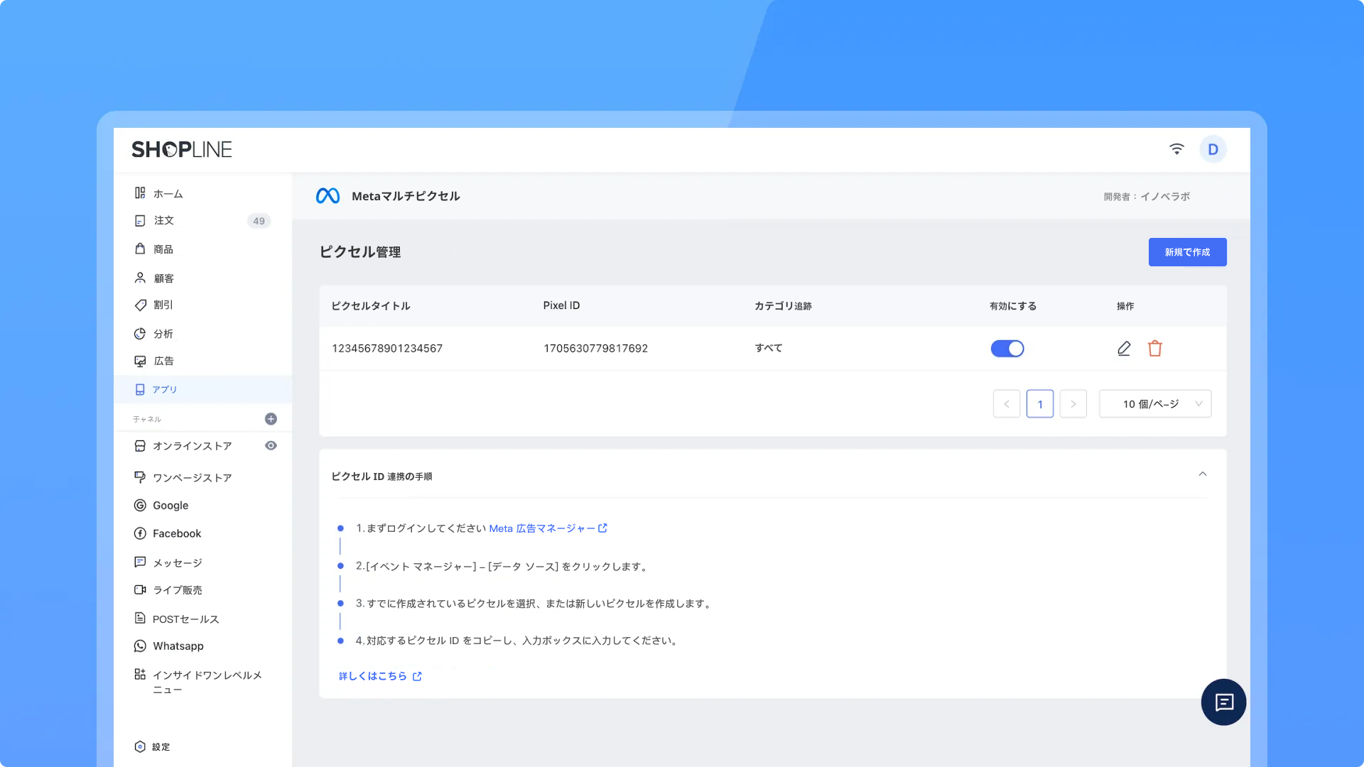This screenshot has width=1364, height=767.
Task: Disable the pixel's 有効にする toggle switch
Action: click(1007, 349)
